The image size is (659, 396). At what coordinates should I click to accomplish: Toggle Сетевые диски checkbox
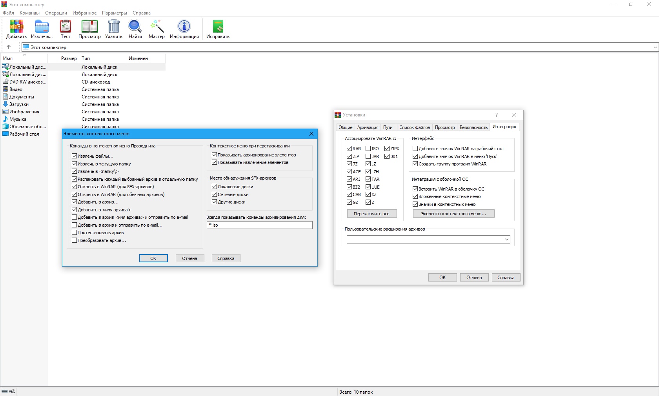click(214, 194)
